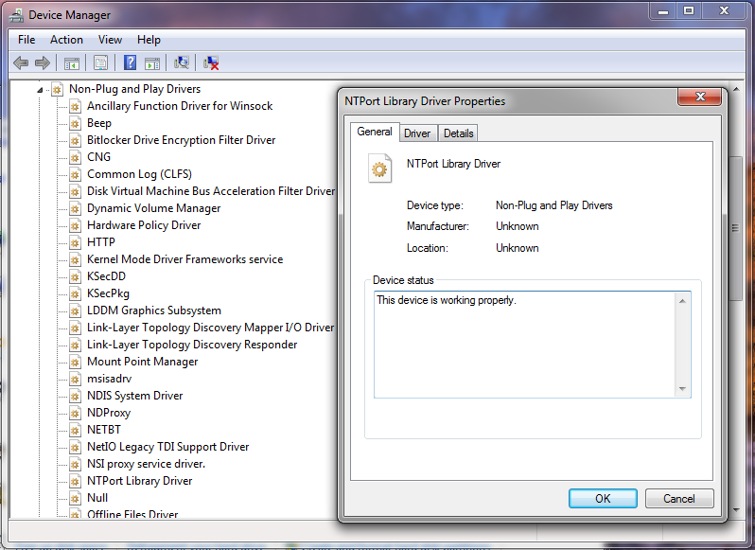
Task: Click 'This device is working properly.' text
Action: click(447, 300)
